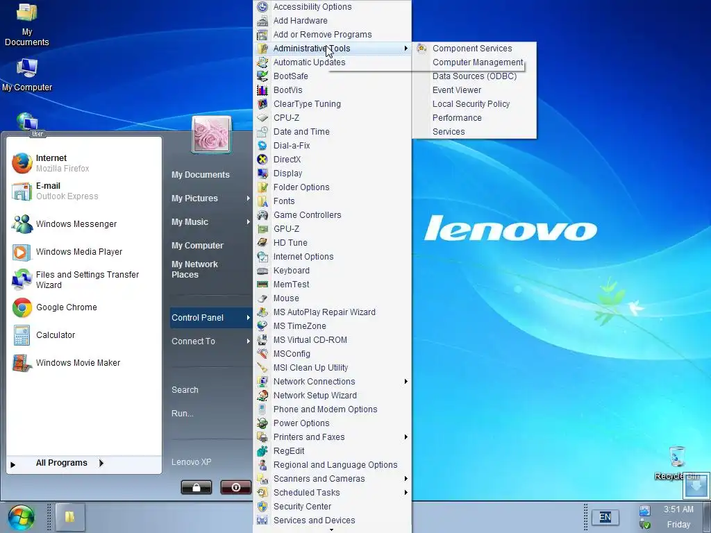Image resolution: width=711 pixels, height=533 pixels.
Task: Launch GPU-Z via its icon
Action: (262, 229)
